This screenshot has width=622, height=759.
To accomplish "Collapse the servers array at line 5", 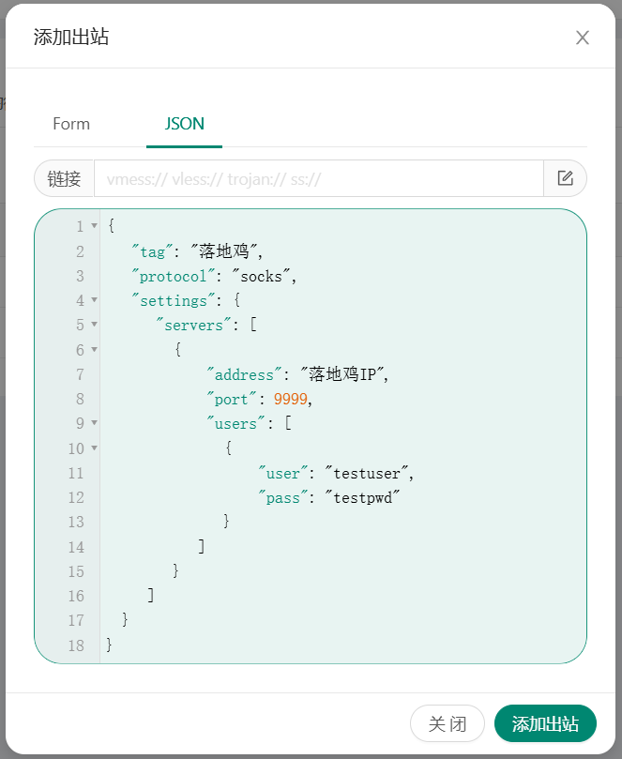I will click(94, 325).
